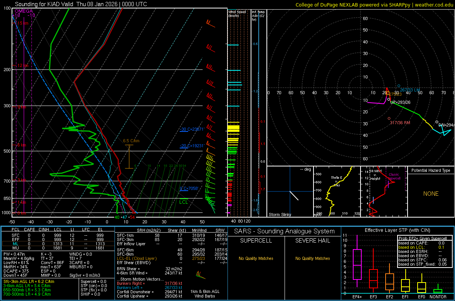Click the Inf. Temp. Adv. panel header
Viewport: 455px width, 301px height.
(x=258, y=16)
